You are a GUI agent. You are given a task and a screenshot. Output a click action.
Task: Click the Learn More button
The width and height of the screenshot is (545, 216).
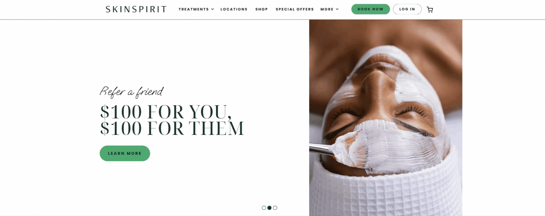pos(125,153)
